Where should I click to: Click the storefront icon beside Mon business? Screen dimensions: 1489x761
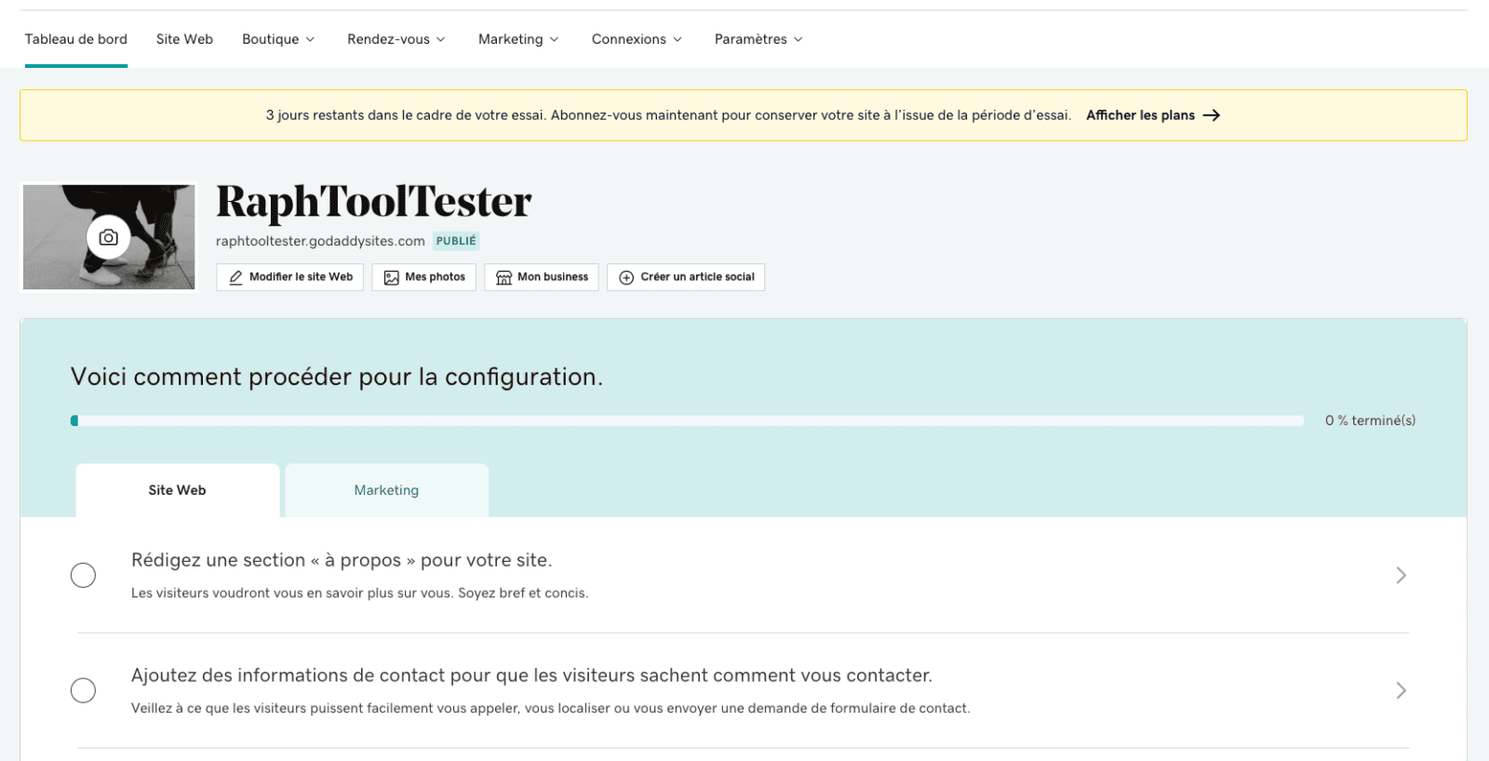pyautogui.click(x=503, y=277)
